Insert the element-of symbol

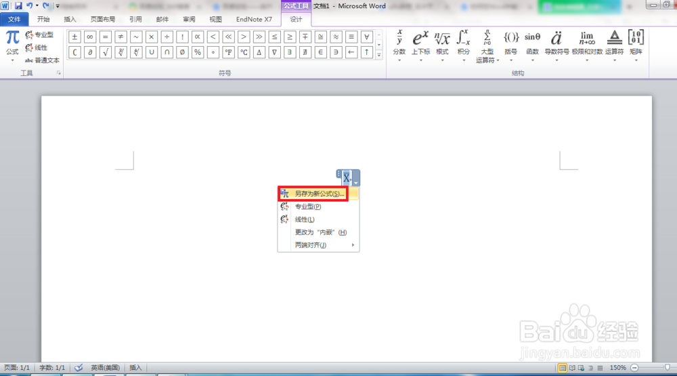(x=320, y=52)
